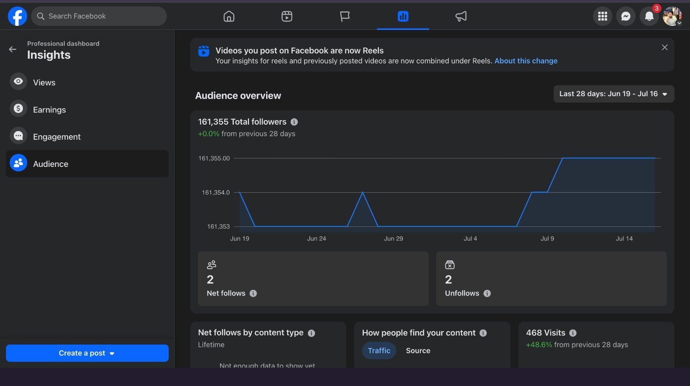Viewport: 690px width, 386px height.
Task: Select the Traffic toggle
Action: pyautogui.click(x=379, y=351)
